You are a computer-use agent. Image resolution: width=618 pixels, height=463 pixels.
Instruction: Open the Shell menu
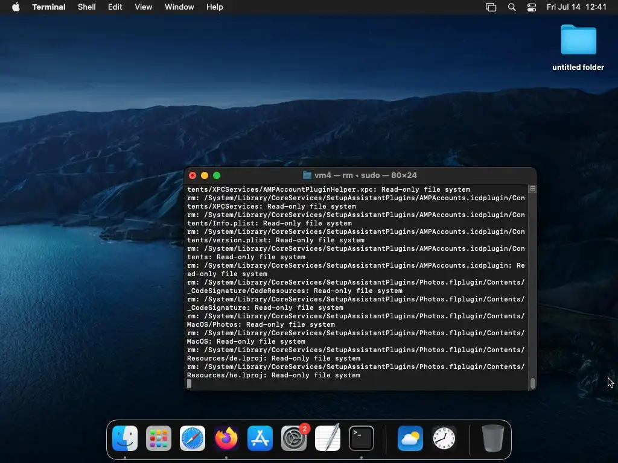87,7
